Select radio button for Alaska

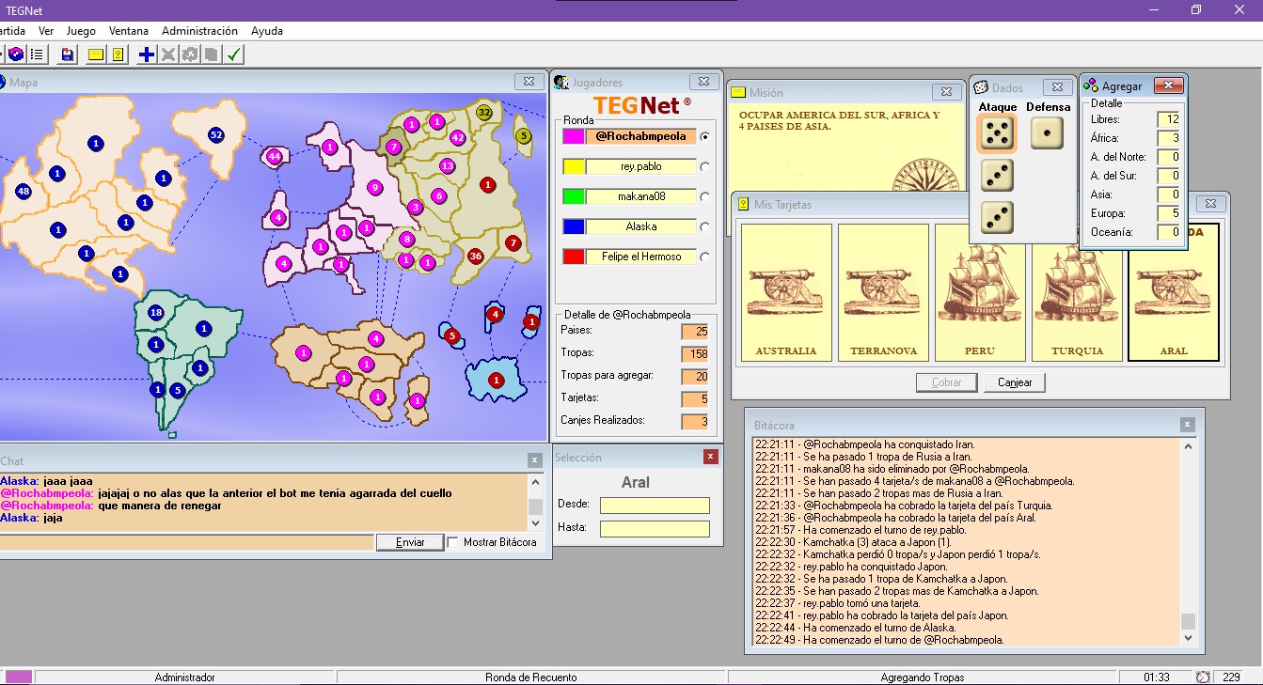click(705, 226)
